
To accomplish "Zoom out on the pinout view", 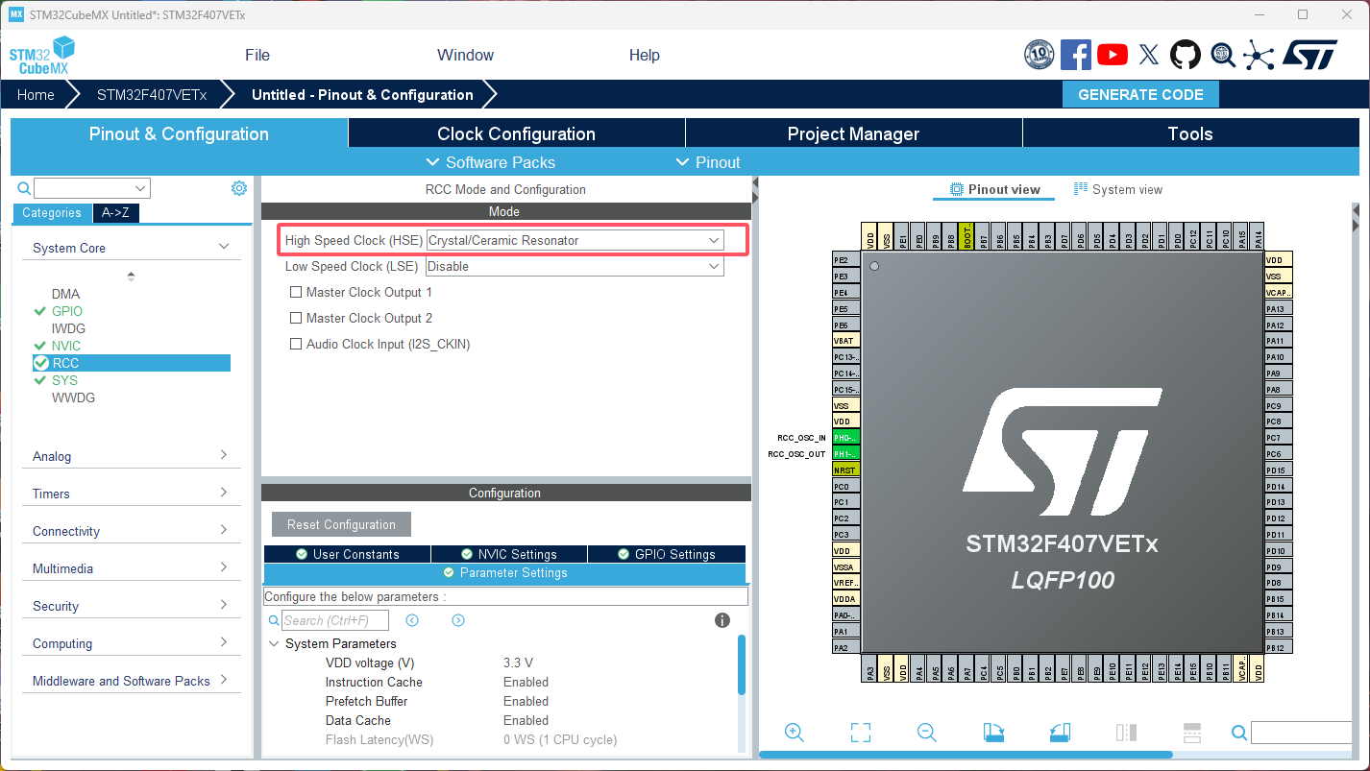I will click(x=927, y=733).
